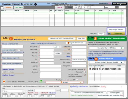This screenshot has height=99, width=128.
Task: Click the stepper on the 50 setting field
Action: pos(89,7)
